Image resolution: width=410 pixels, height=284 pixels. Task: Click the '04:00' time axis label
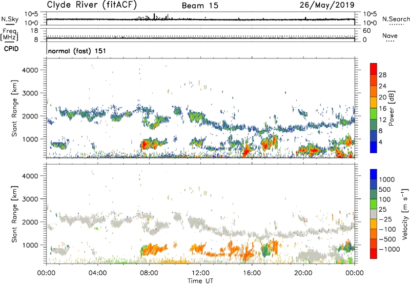pyautogui.click(x=97, y=273)
